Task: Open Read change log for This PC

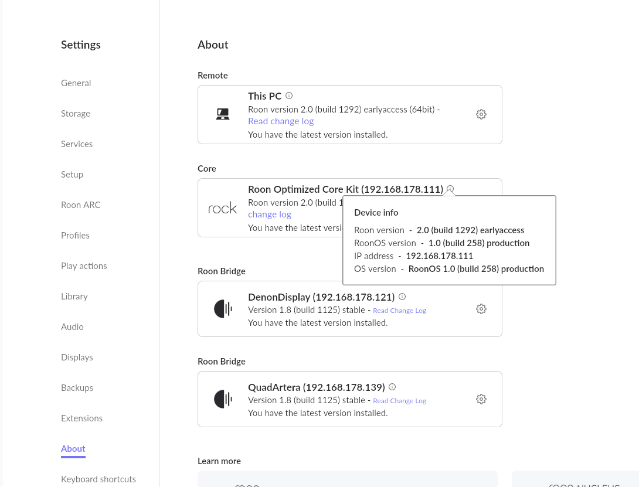Action: tap(281, 121)
